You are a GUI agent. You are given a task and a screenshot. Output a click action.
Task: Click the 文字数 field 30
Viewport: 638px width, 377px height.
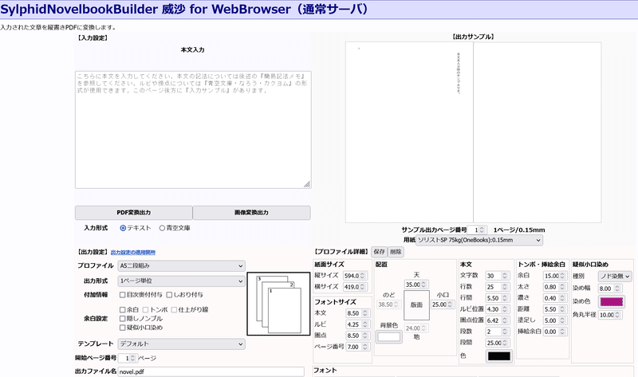pyautogui.click(x=497, y=276)
